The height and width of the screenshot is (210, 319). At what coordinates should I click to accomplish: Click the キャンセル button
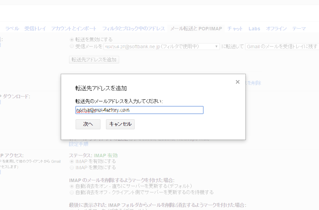pyautogui.click(x=120, y=124)
